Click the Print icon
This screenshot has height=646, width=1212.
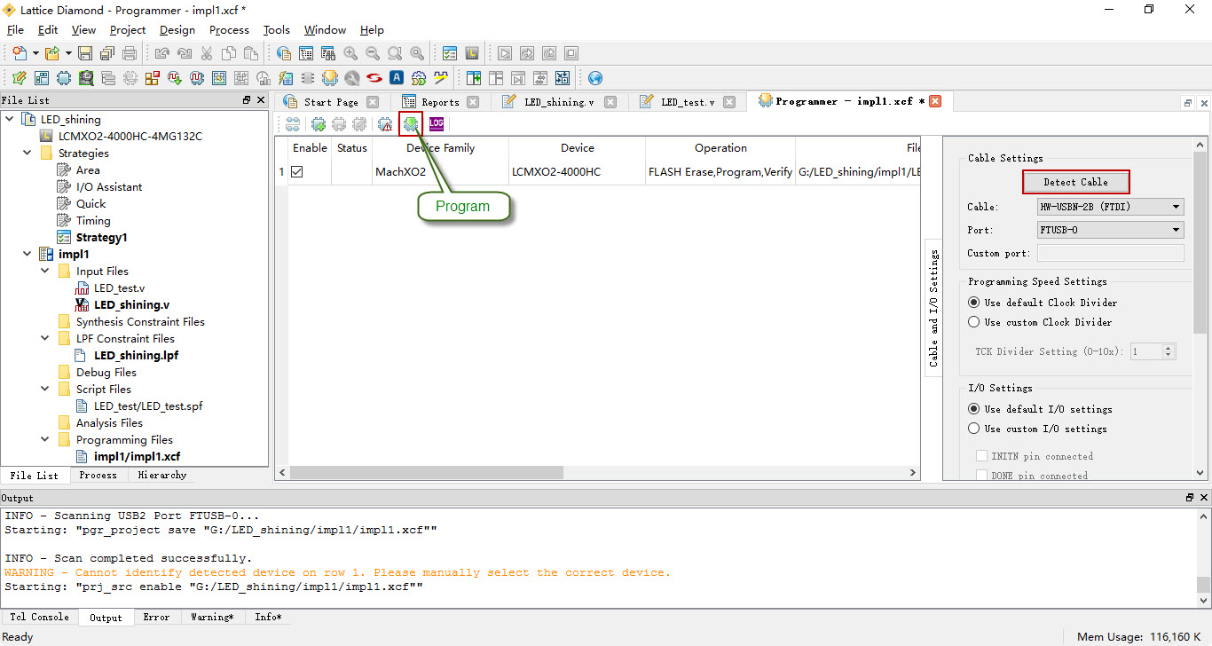click(130, 53)
